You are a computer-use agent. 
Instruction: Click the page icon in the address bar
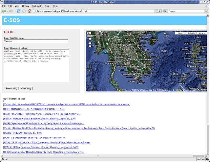click(x=35, y=11)
